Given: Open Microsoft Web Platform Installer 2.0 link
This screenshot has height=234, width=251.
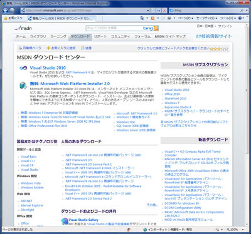Looking at the screenshot, I should pyautogui.click(x=70, y=84).
